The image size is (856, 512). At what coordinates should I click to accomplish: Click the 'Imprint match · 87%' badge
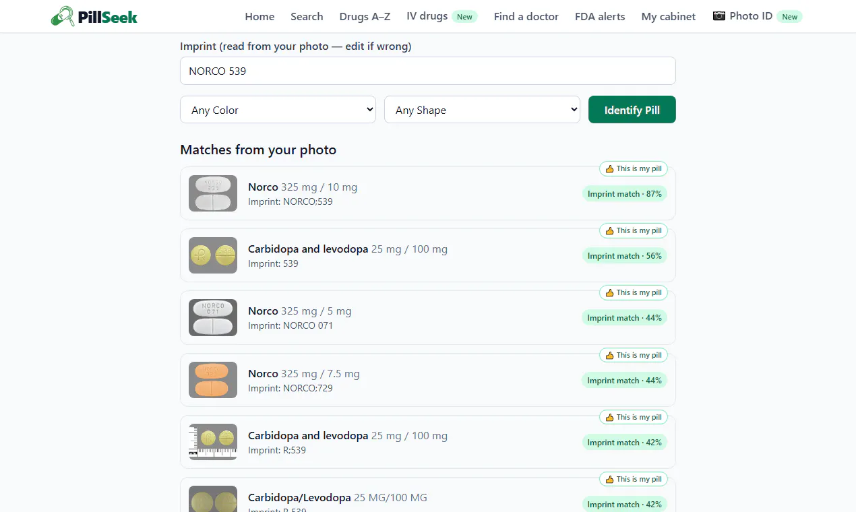(625, 194)
